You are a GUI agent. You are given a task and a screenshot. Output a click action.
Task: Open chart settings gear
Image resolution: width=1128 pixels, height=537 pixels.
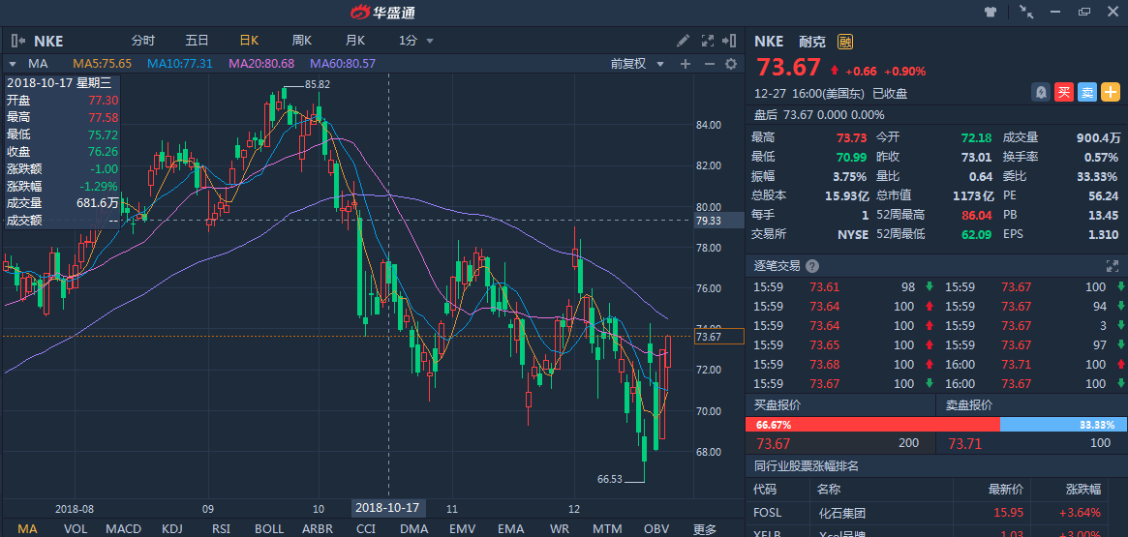(731, 64)
